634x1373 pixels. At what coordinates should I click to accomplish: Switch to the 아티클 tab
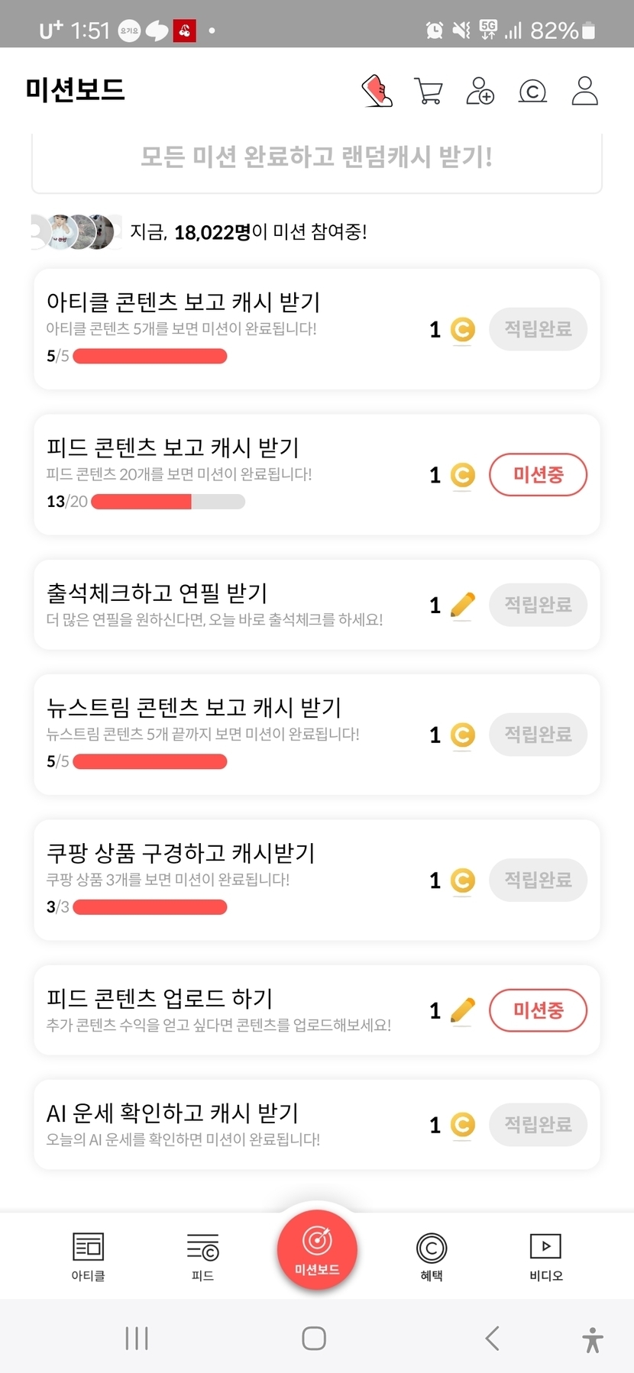tap(88, 1256)
